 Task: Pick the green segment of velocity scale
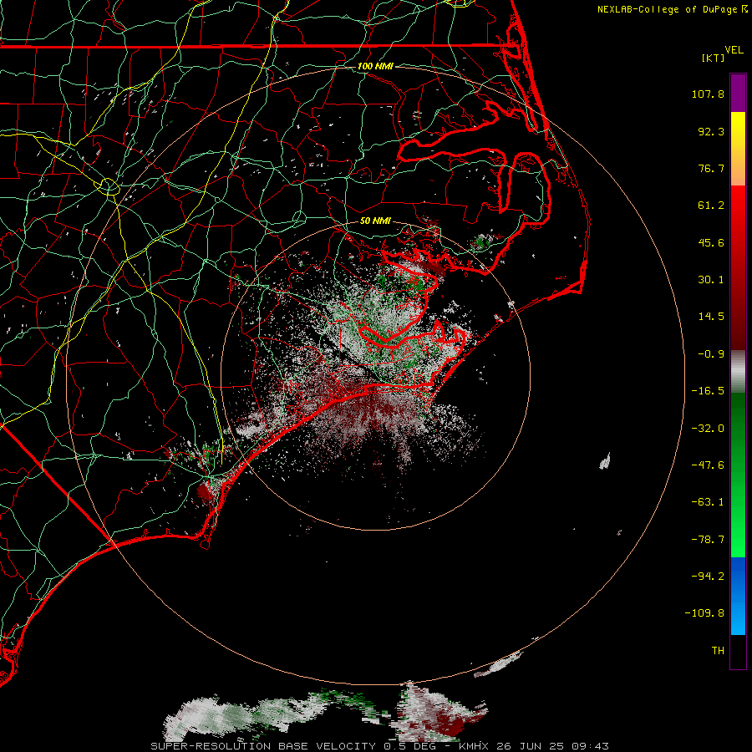coord(738,475)
